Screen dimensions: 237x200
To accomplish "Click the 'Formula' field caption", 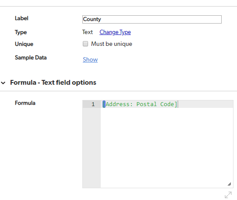I will [x=25, y=103].
